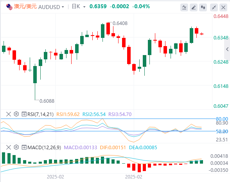
Task: Click the RSI(7,14,21) label
Action: coord(41,114)
